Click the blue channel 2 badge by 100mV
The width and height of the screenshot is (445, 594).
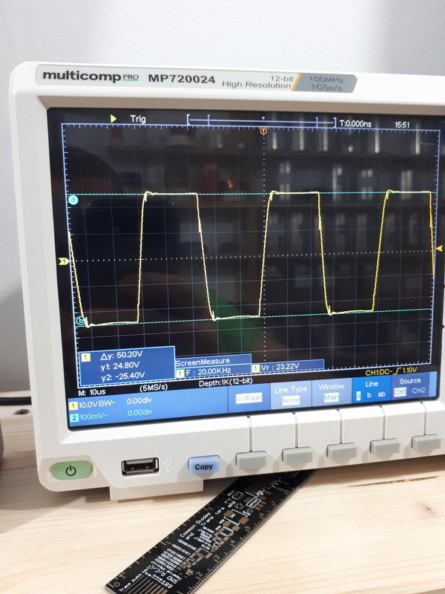point(75,418)
